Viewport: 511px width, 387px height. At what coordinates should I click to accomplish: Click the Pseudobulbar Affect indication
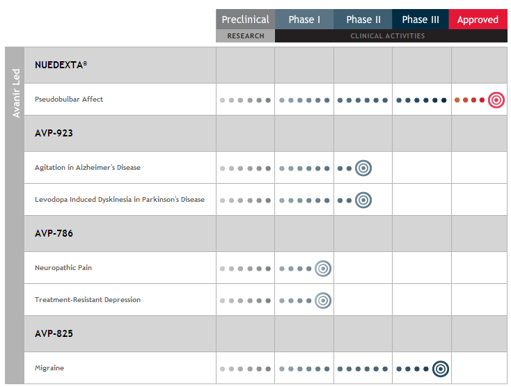[x=69, y=99]
